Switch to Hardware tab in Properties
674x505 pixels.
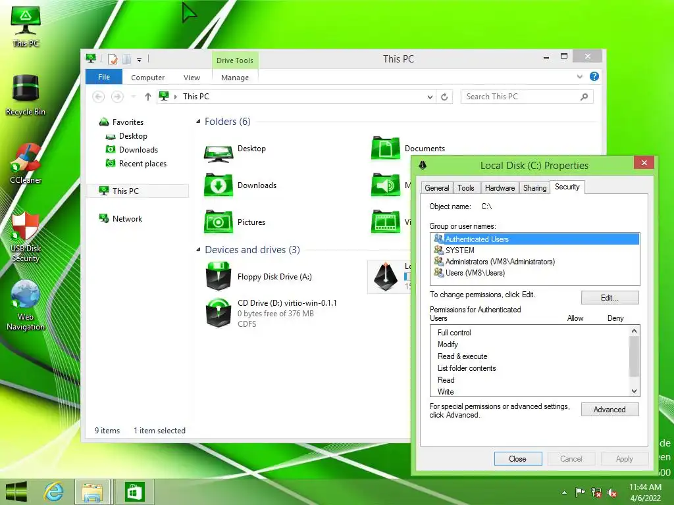coord(500,188)
